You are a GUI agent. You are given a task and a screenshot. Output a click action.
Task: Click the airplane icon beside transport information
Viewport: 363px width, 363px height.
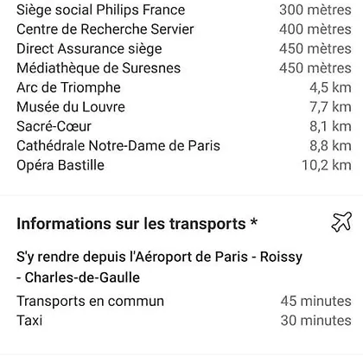pyautogui.click(x=341, y=222)
